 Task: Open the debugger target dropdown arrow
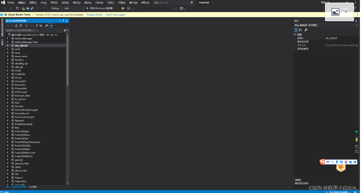(x=114, y=8)
